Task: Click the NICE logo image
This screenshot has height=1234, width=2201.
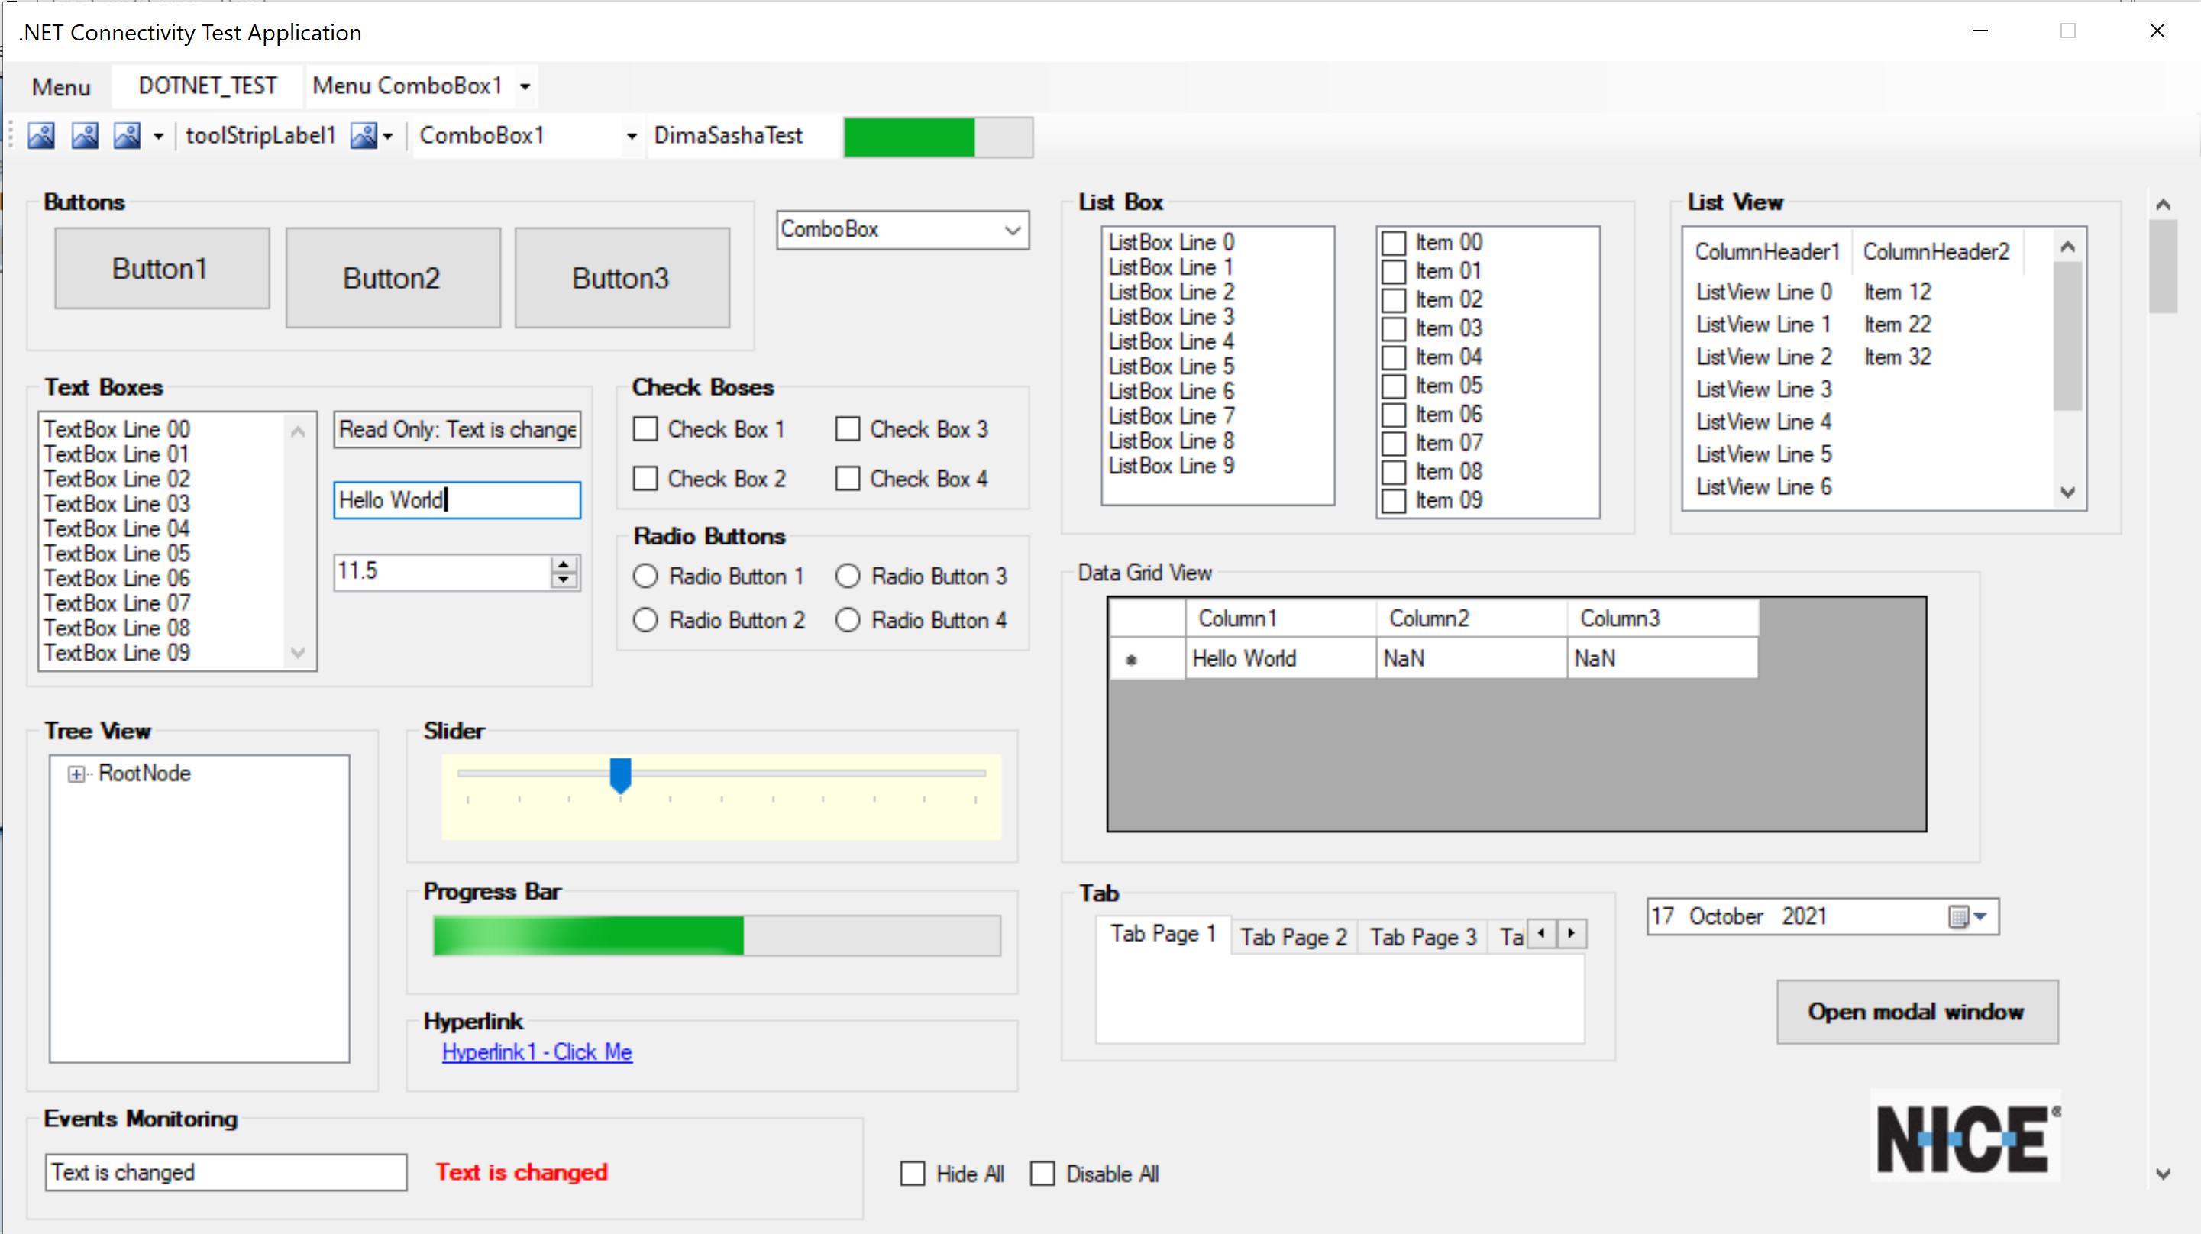Action: pos(1965,1136)
